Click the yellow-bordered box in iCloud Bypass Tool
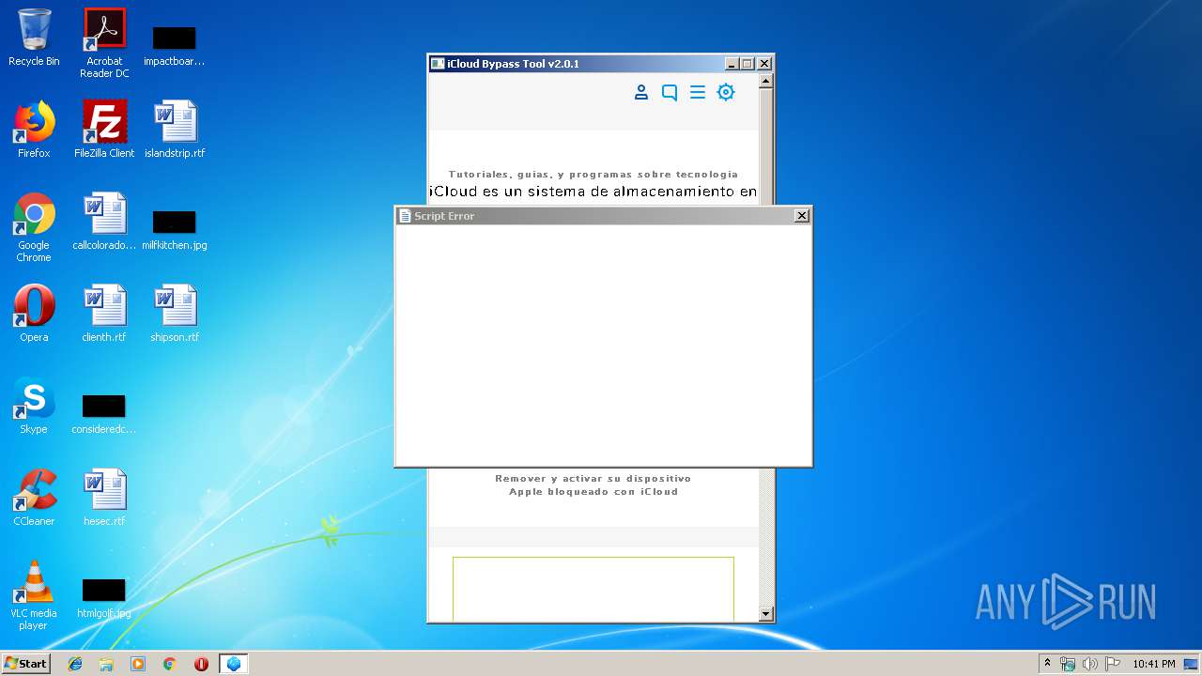Image resolution: width=1202 pixels, height=676 pixels. point(593,589)
